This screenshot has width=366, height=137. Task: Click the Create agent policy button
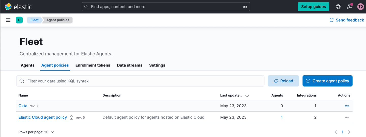pos(327,81)
